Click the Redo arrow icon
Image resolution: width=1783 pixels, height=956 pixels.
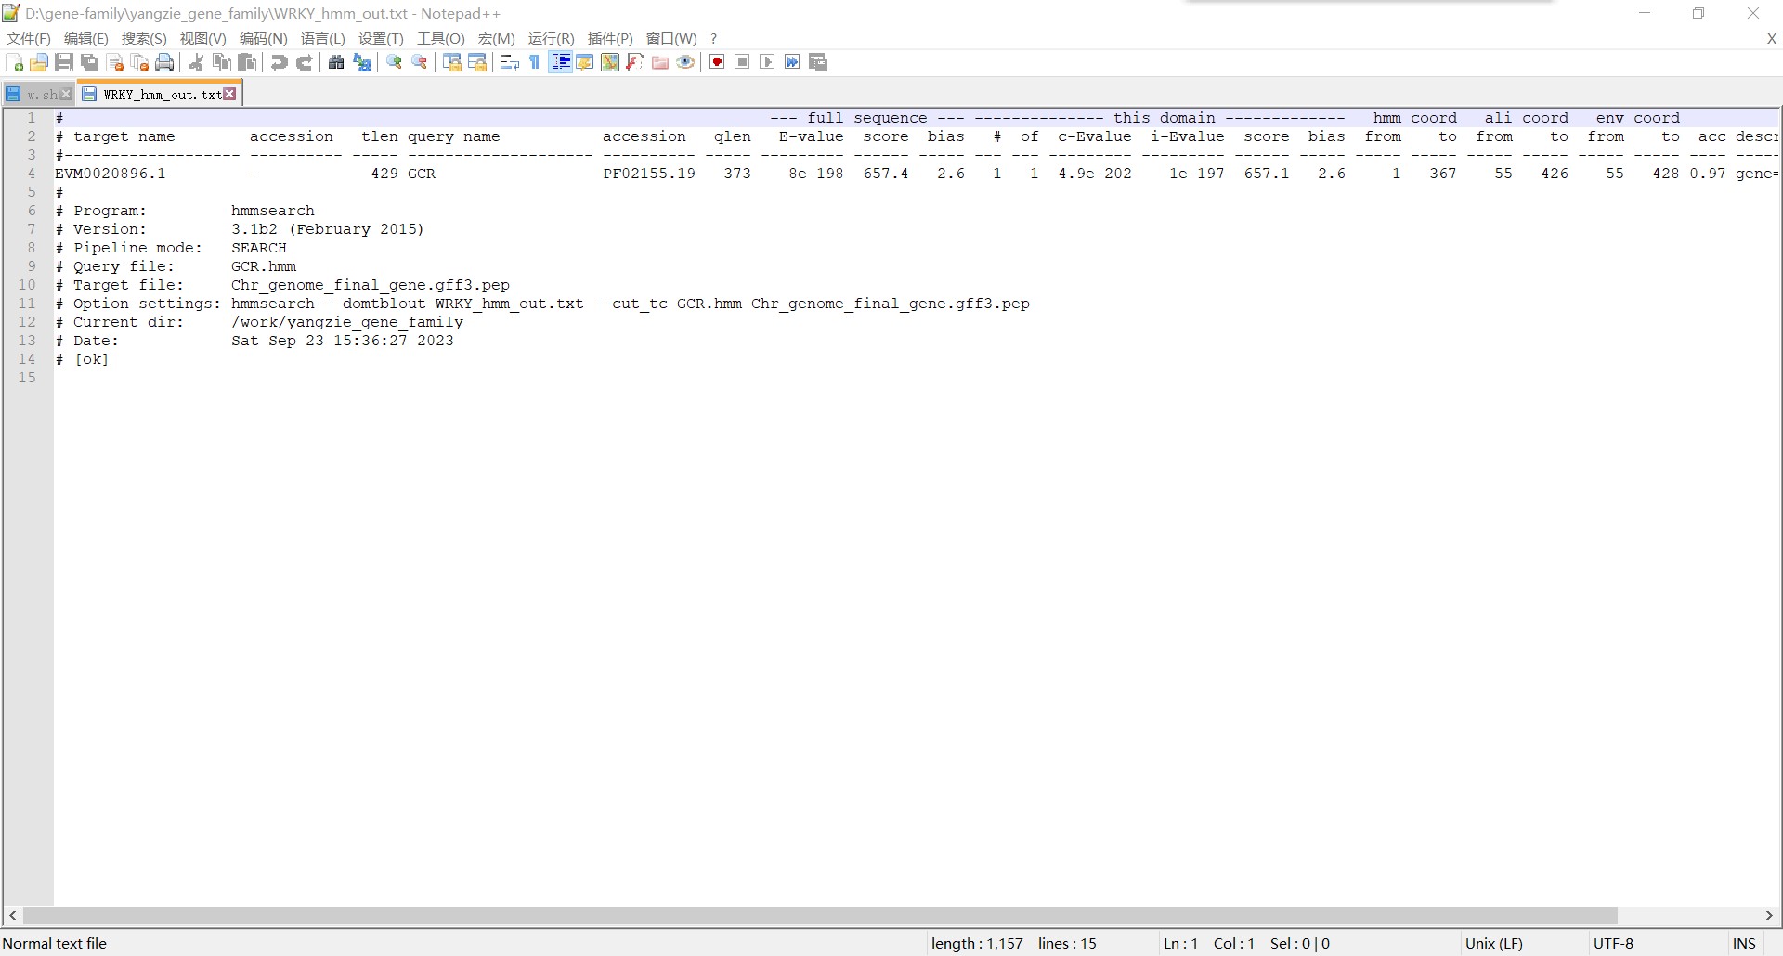[304, 62]
